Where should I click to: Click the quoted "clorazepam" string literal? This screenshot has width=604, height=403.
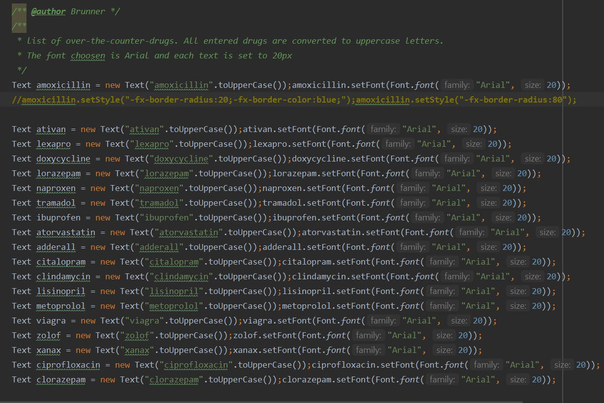coord(174,379)
